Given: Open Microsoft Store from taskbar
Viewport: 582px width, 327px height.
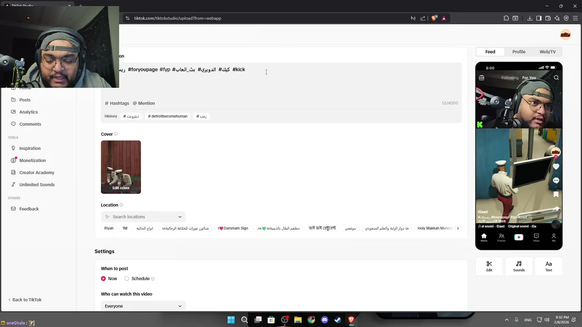Looking at the screenshot, I should [271, 320].
